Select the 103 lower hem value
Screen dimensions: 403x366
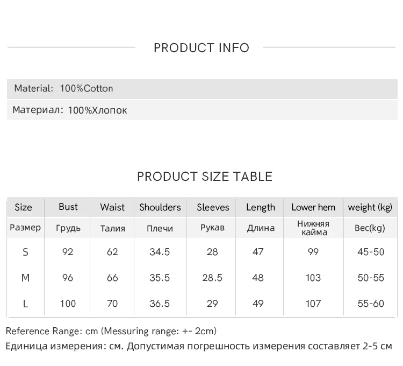pyautogui.click(x=313, y=278)
